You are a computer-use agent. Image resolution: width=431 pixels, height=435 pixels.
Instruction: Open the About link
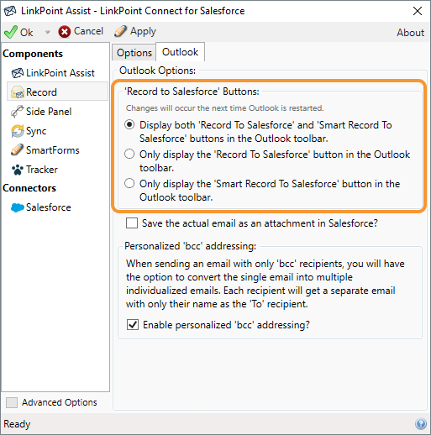410,33
